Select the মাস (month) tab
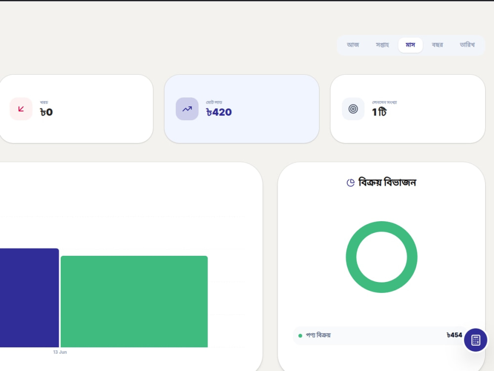The width and height of the screenshot is (494, 371). coord(410,45)
